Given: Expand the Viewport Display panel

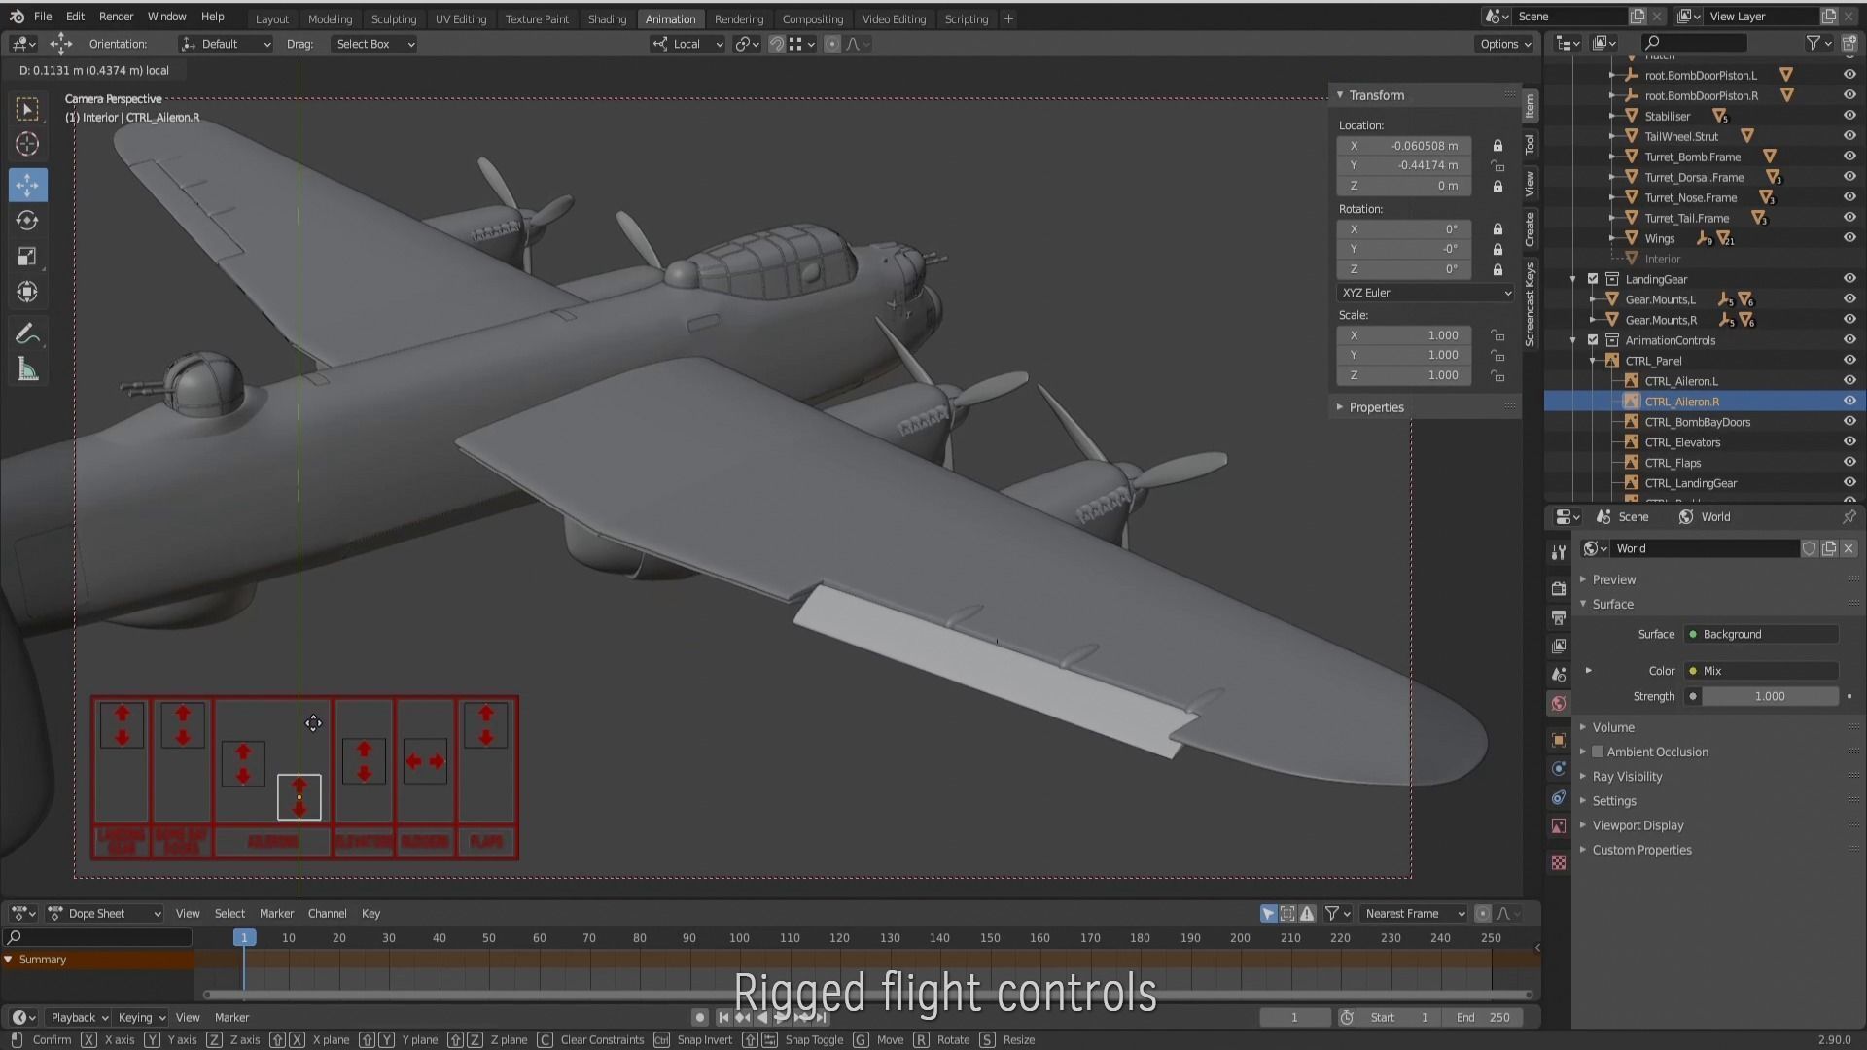Looking at the screenshot, I should pyautogui.click(x=1638, y=825).
